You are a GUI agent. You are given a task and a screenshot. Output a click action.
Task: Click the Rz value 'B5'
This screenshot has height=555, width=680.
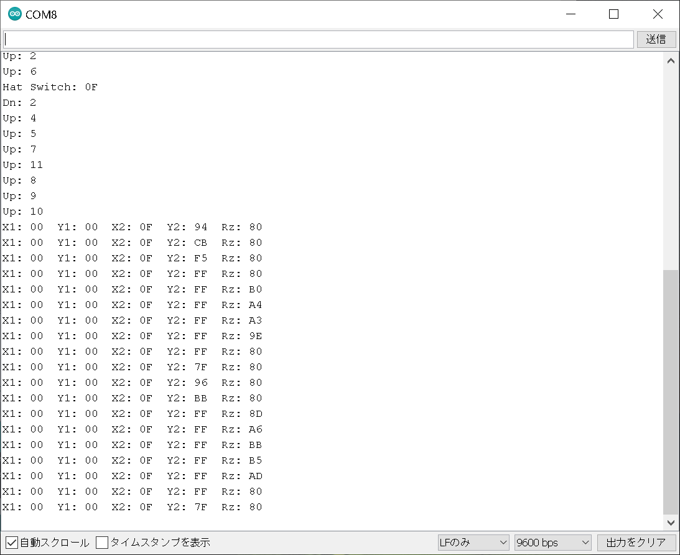coord(256,460)
